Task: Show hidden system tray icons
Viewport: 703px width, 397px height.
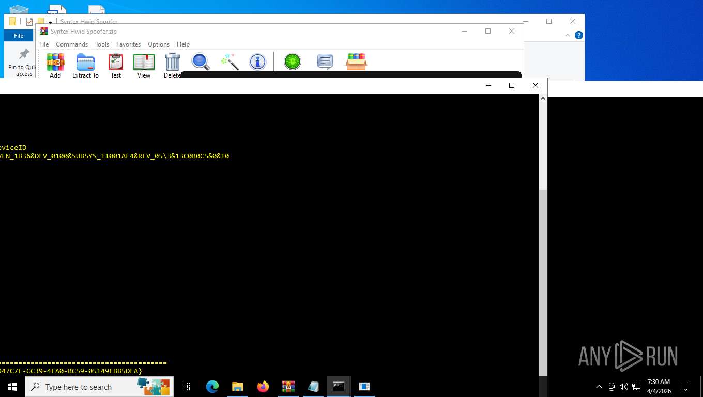Action: [599, 387]
